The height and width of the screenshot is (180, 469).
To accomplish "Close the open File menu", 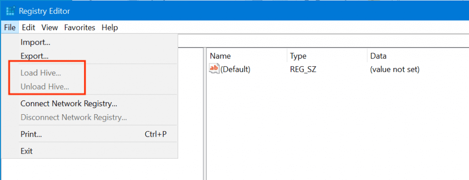I will click(x=10, y=28).
